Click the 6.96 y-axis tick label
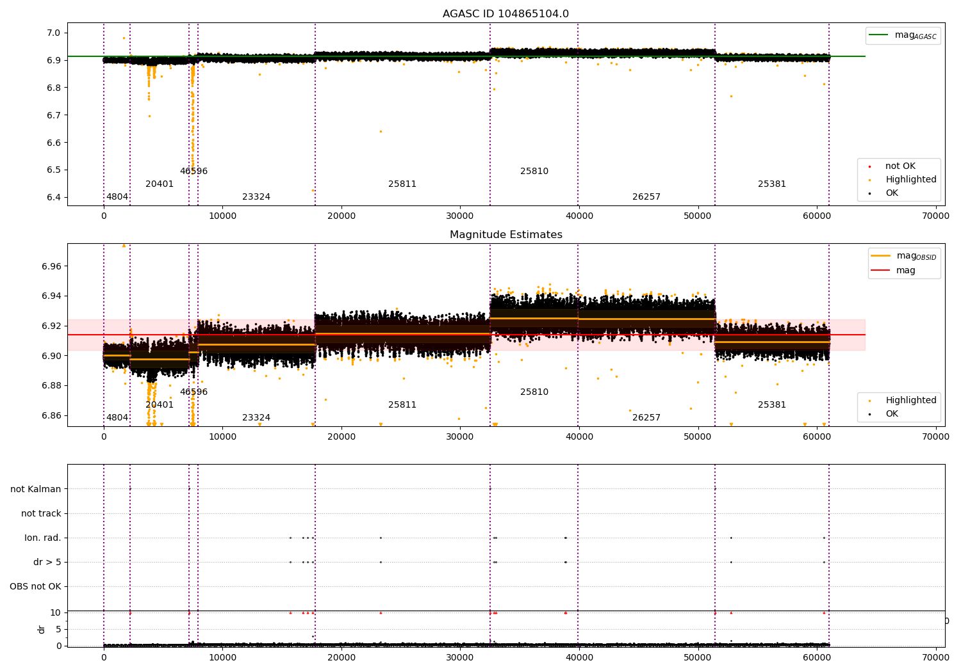Viewport: 961px width, 672px height. 51,267
